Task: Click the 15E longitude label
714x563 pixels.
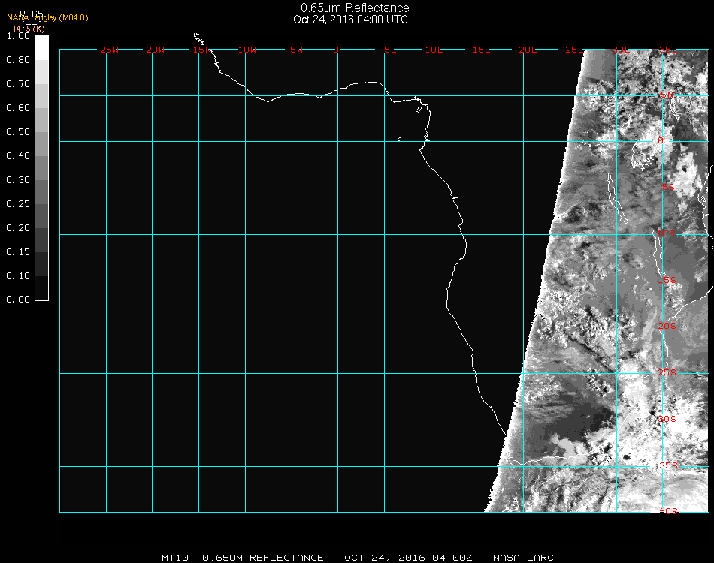Action: 482,50
